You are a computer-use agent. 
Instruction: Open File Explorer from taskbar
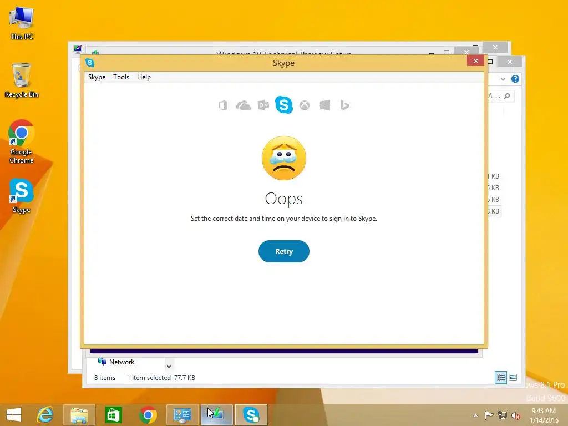point(79,415)
